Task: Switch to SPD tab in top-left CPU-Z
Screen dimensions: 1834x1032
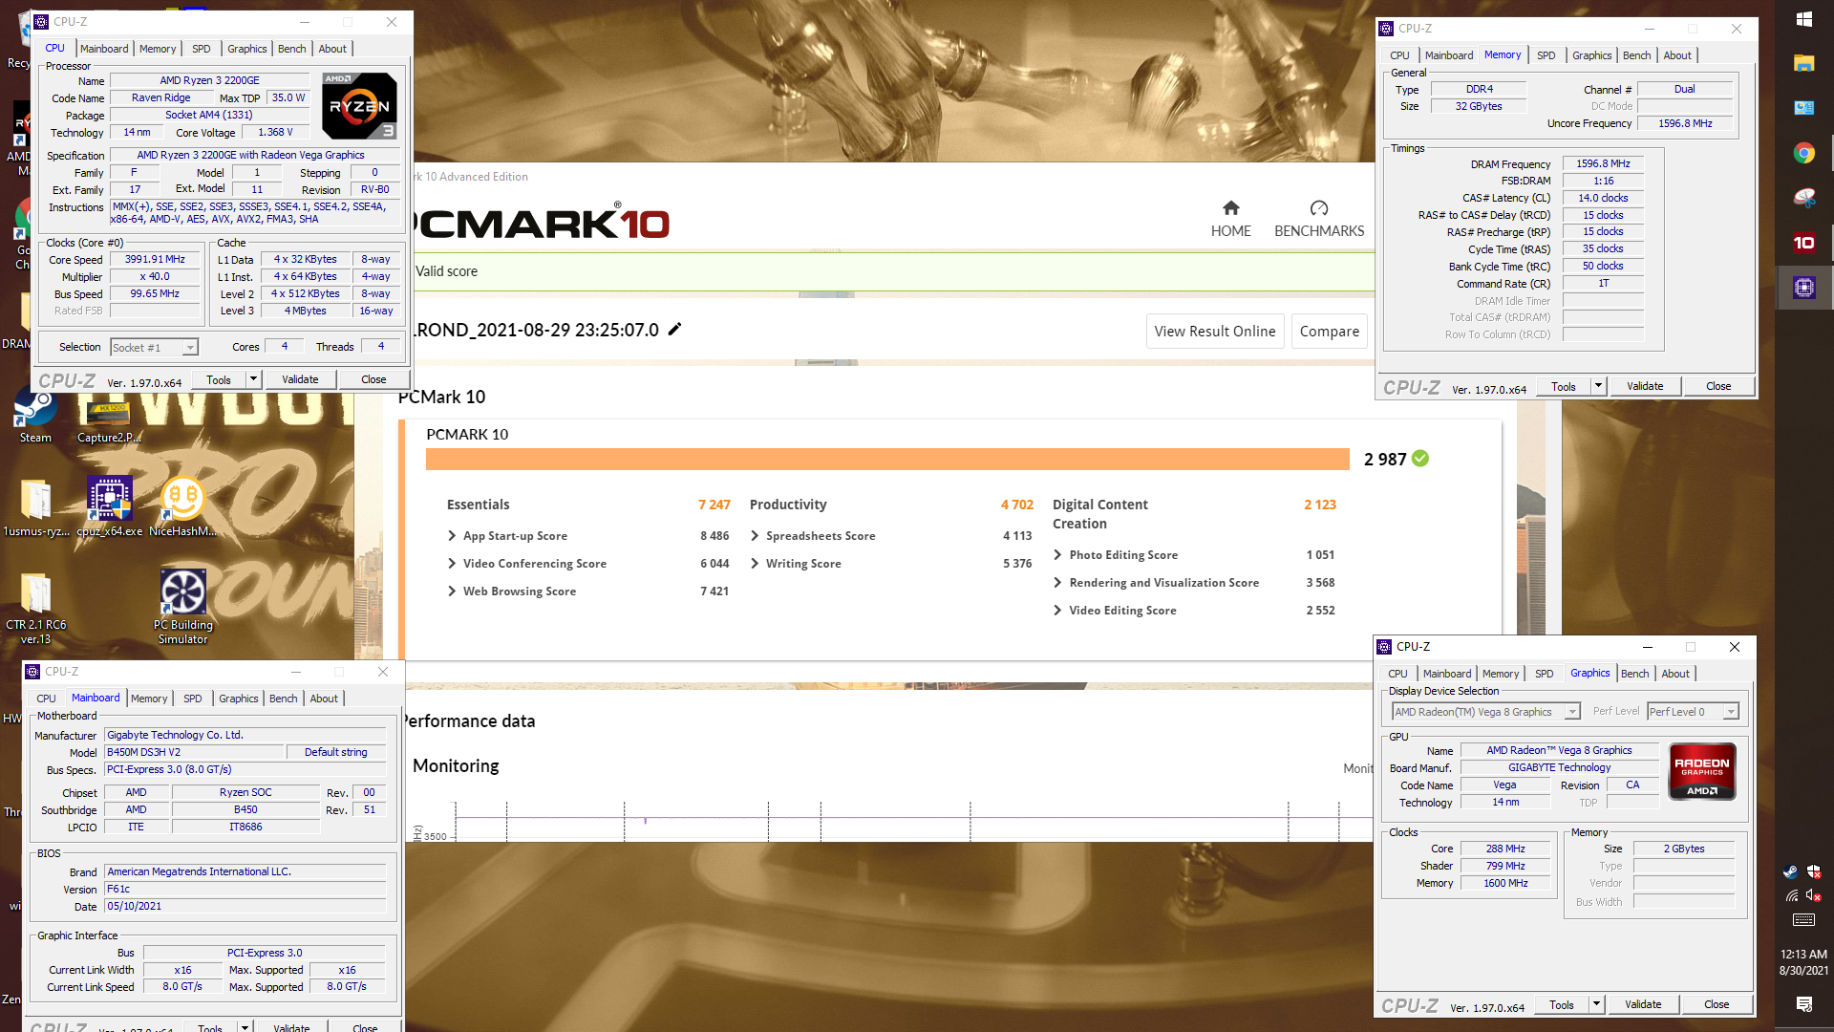Action: pos(201,49)
